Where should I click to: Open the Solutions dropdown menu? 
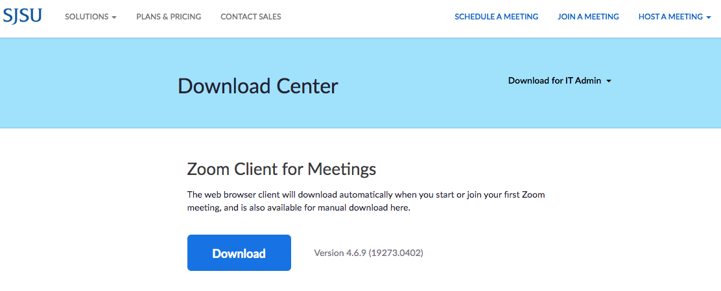pos(86,17)
